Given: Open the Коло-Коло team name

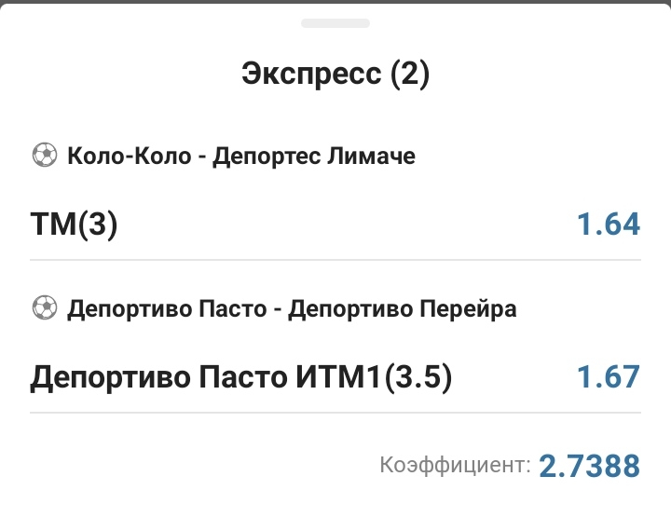Looking at the screenshot, I should (x=130, y=156).
